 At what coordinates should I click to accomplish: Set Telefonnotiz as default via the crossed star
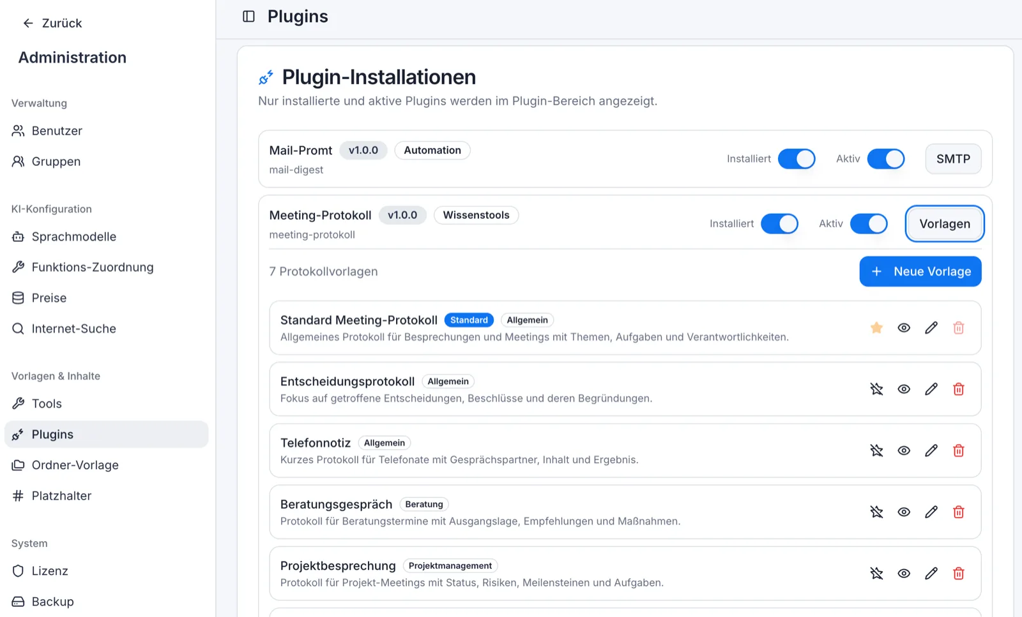point(876,450)
